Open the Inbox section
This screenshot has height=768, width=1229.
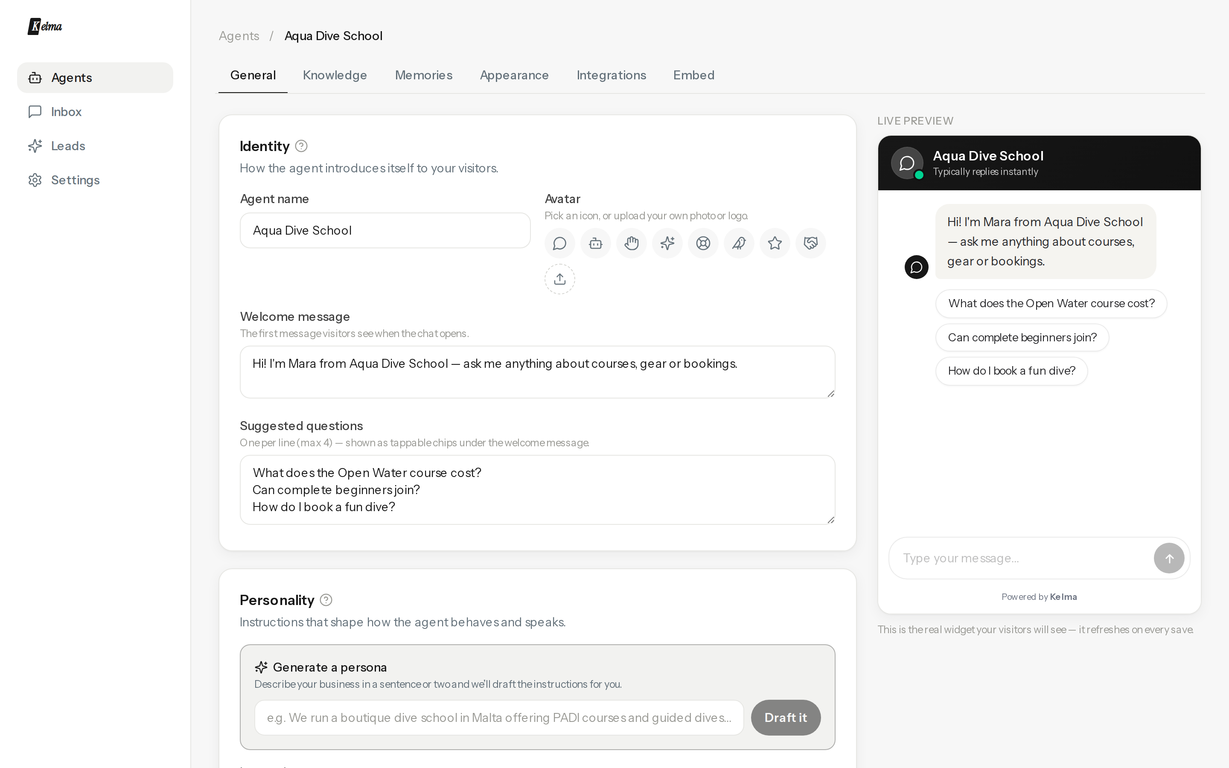tap(95, 112)
